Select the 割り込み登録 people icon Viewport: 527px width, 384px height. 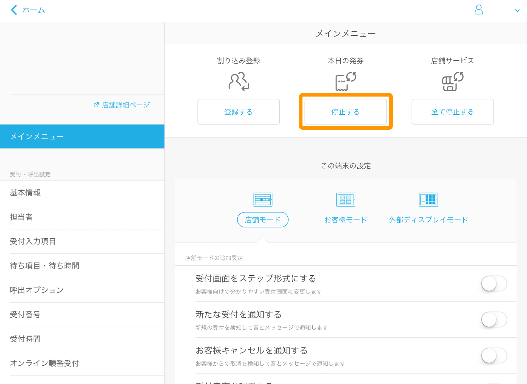(238, 81)
